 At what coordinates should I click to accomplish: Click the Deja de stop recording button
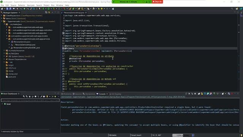tap(157, 2)
